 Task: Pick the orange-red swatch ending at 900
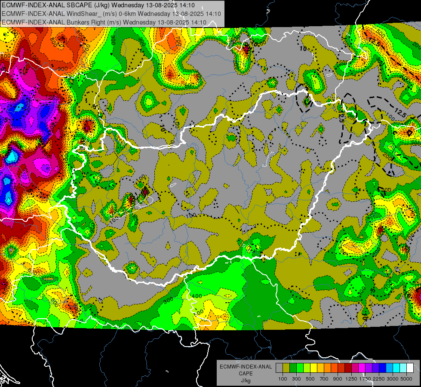point(334,368)
